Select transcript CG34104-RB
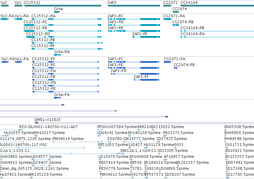254x179 pixels. tap(217, 31)
